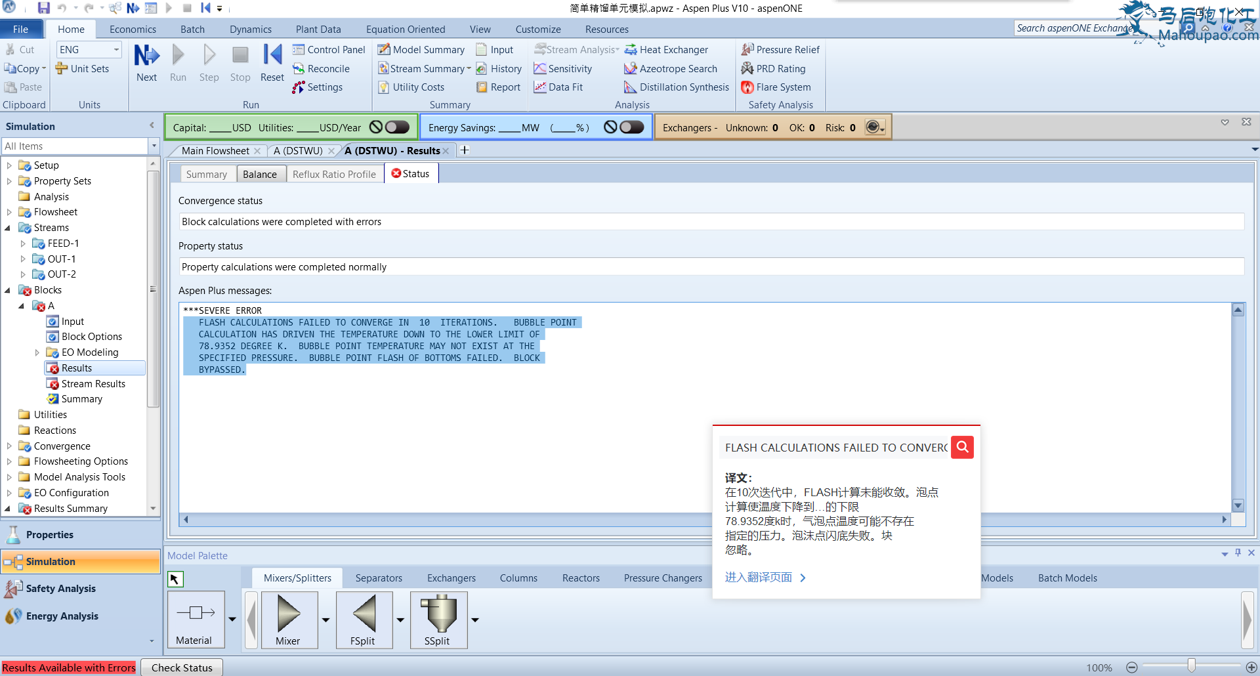1260x676 pixels.
Task: Switch to Energy Analysis environment
Action: [x=80, y=616]
